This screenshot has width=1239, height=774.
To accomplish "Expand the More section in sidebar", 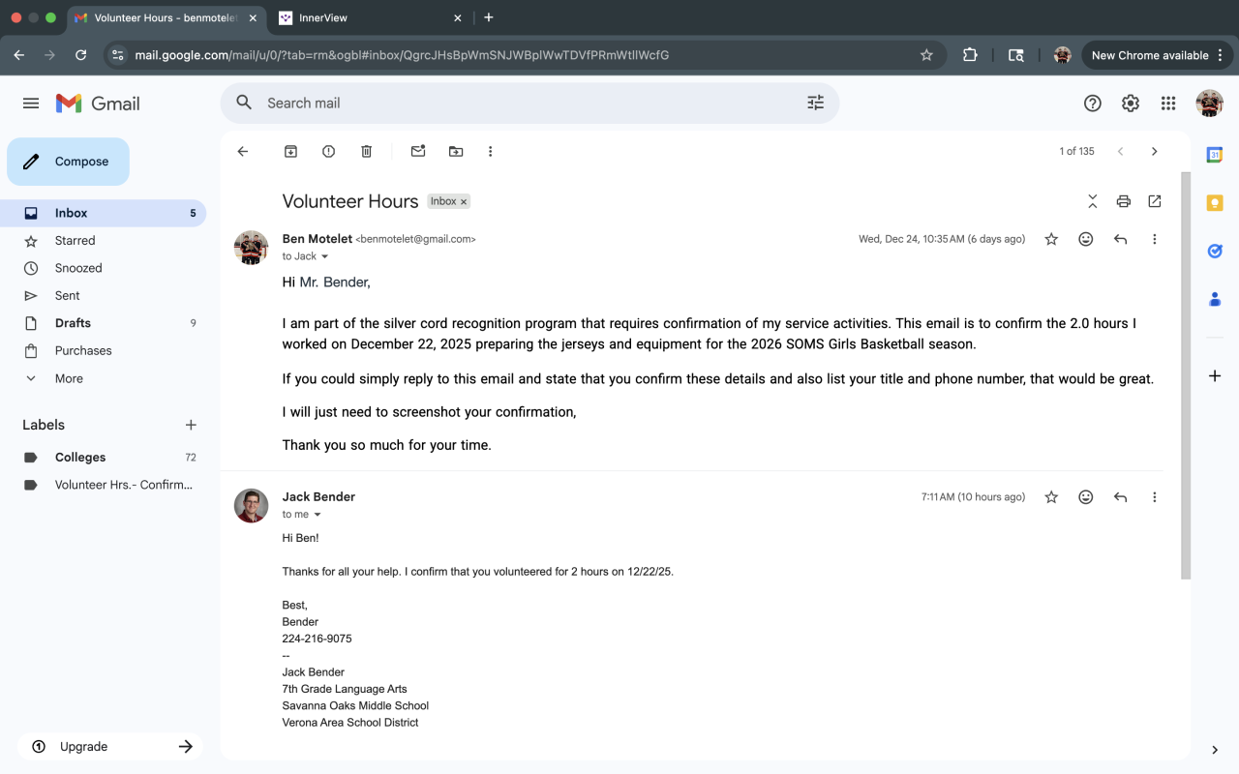I will 69,378.
